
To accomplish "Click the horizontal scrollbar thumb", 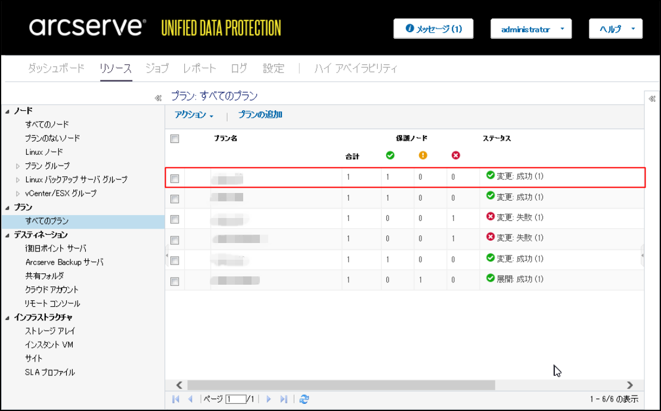I will [x=341, y=385].
